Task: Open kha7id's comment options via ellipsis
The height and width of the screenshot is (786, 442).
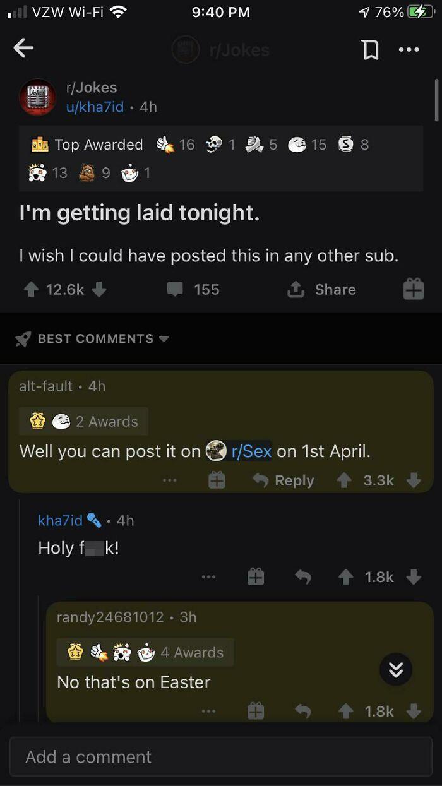Action: click(x=208, y=576)
